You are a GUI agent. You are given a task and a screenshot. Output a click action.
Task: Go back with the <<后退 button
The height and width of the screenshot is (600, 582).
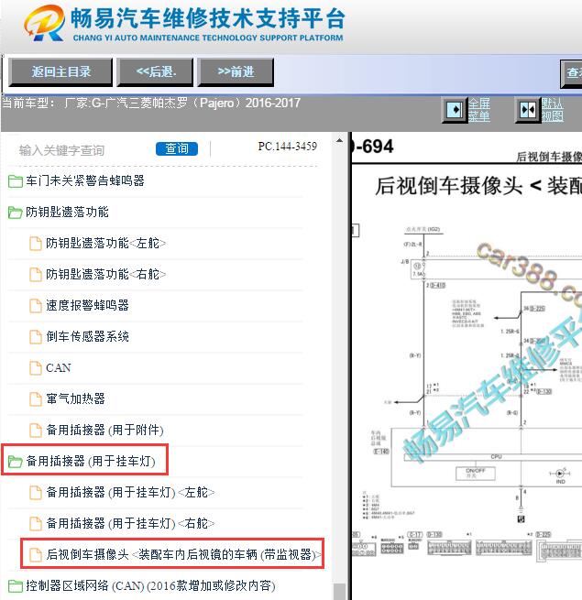155,72
